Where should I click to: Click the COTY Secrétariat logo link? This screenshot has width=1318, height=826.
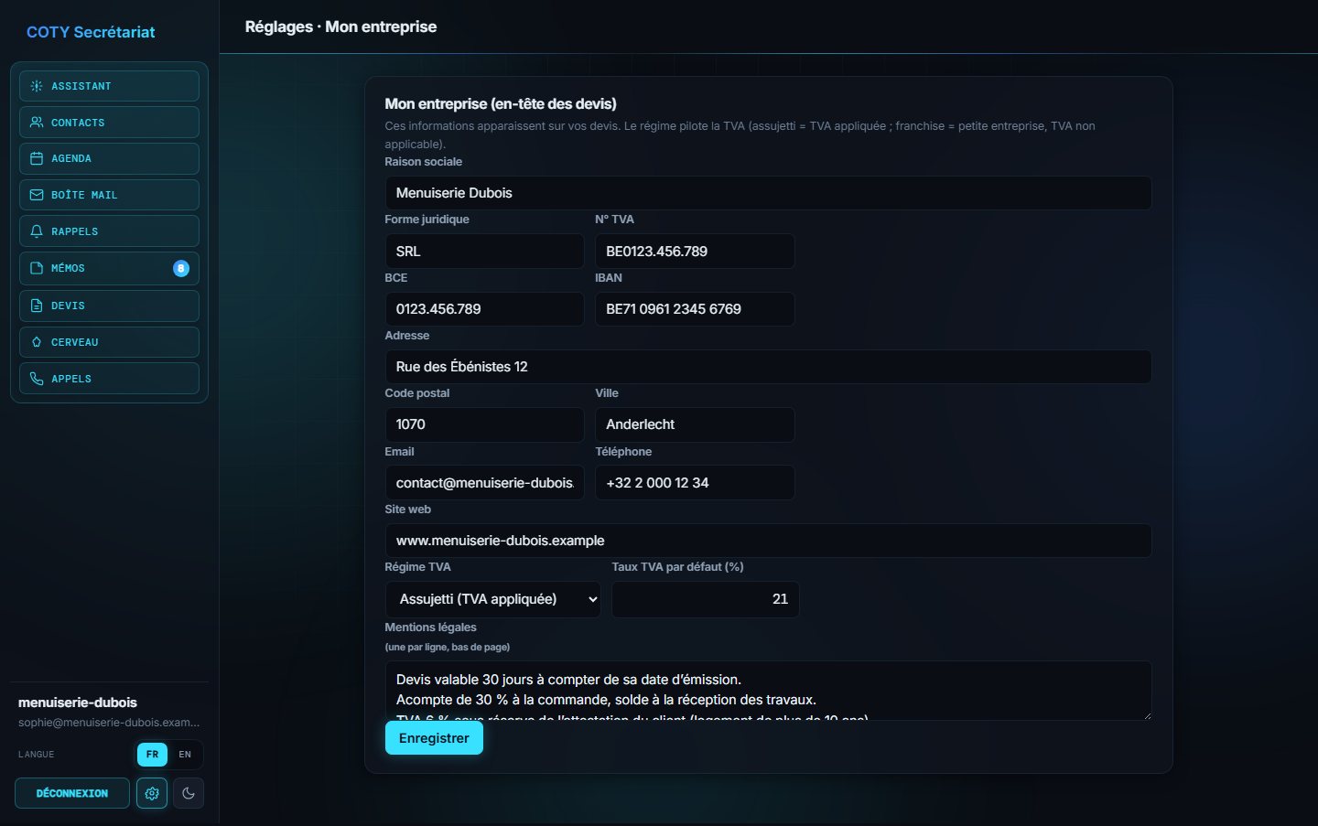(91, 32)
